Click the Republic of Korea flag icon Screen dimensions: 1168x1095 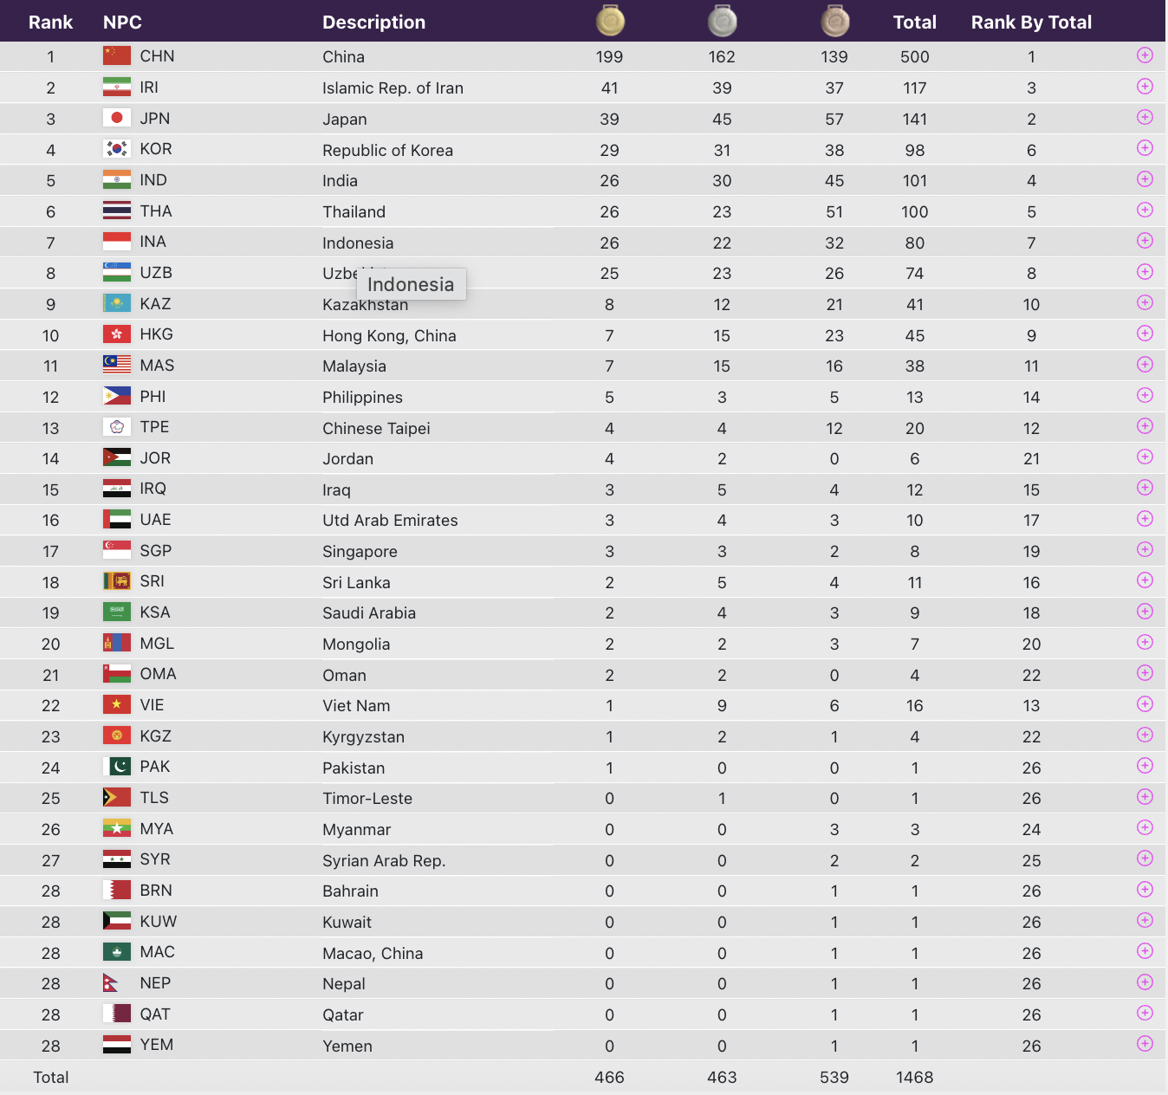click(x=117, y=149)
